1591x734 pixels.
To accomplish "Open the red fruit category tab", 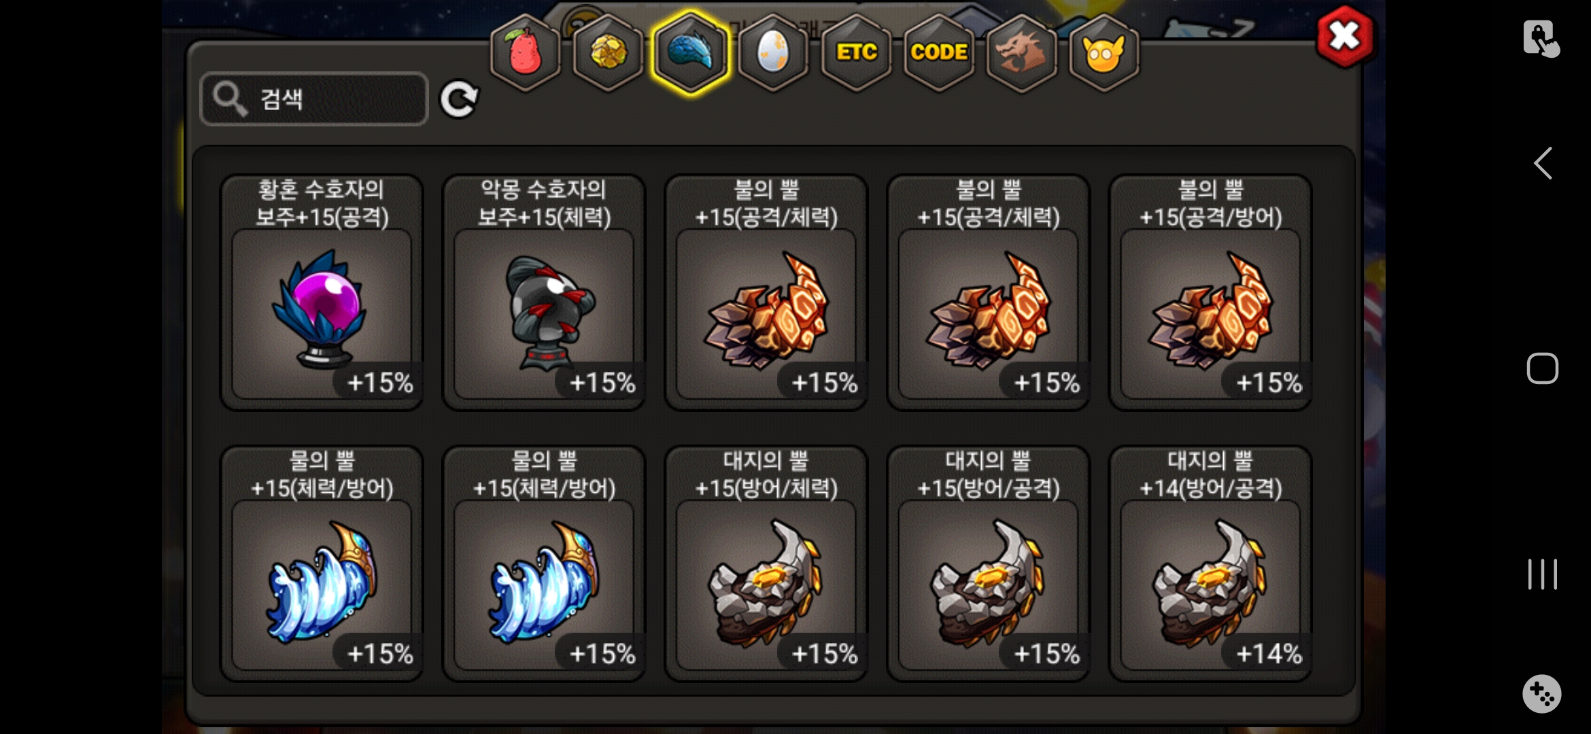I will [525, 53].
